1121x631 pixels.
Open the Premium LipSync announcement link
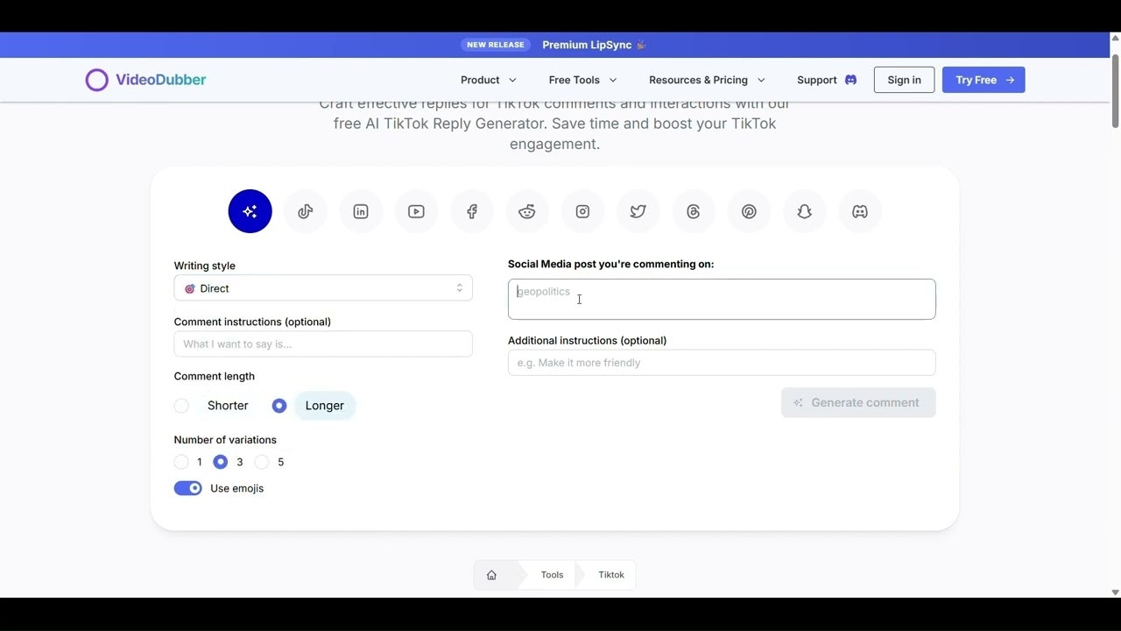tap(594, 45)
